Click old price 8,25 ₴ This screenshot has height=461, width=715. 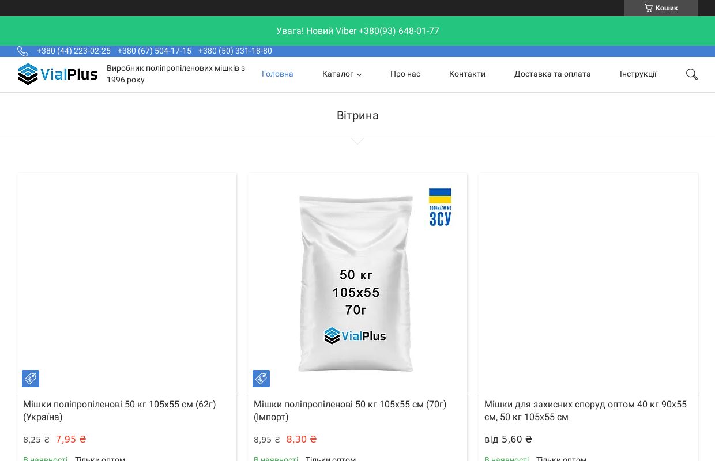pos(36,440)
